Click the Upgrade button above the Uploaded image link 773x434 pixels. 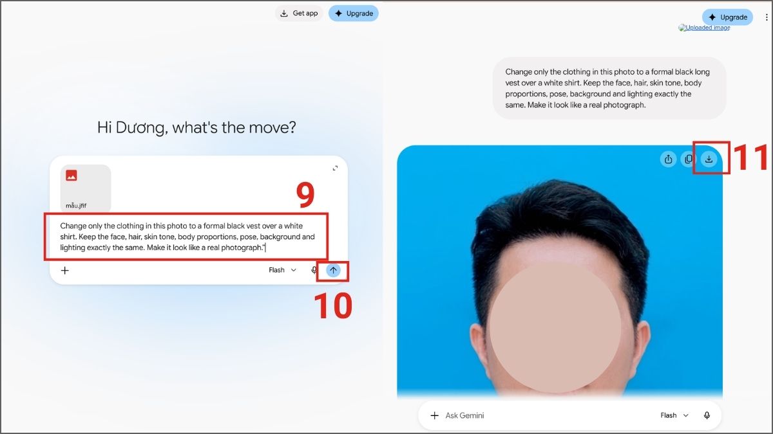[x=727, y=17]
